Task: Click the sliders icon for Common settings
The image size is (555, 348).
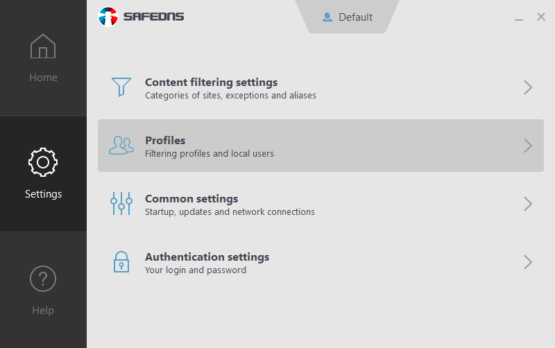Action: (x=121, y=204)
